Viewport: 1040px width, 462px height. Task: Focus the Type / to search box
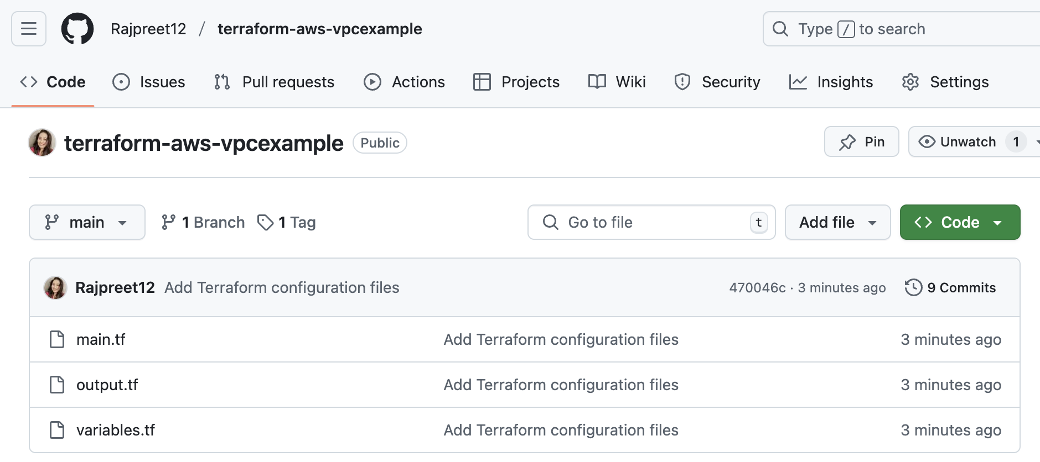[901, 29]
